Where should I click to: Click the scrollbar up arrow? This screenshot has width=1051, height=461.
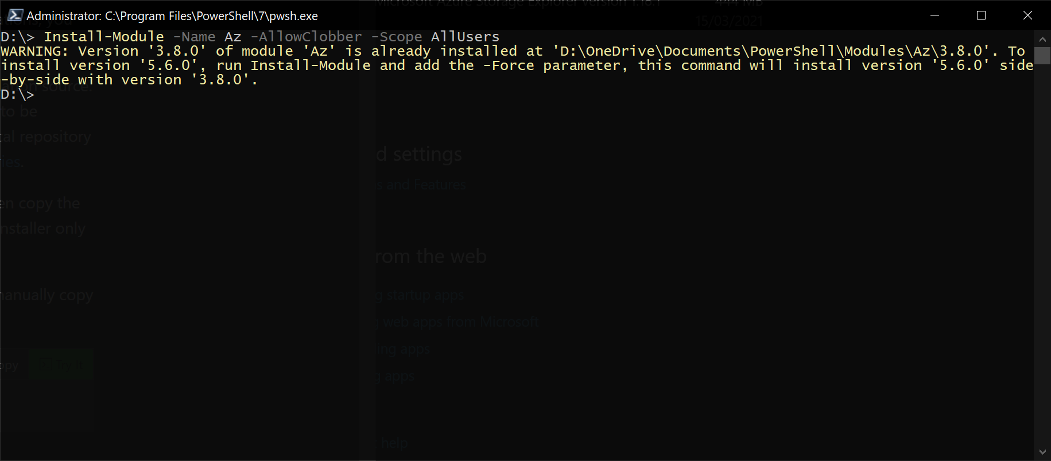pyautogui.click(x=1042, y=39)
